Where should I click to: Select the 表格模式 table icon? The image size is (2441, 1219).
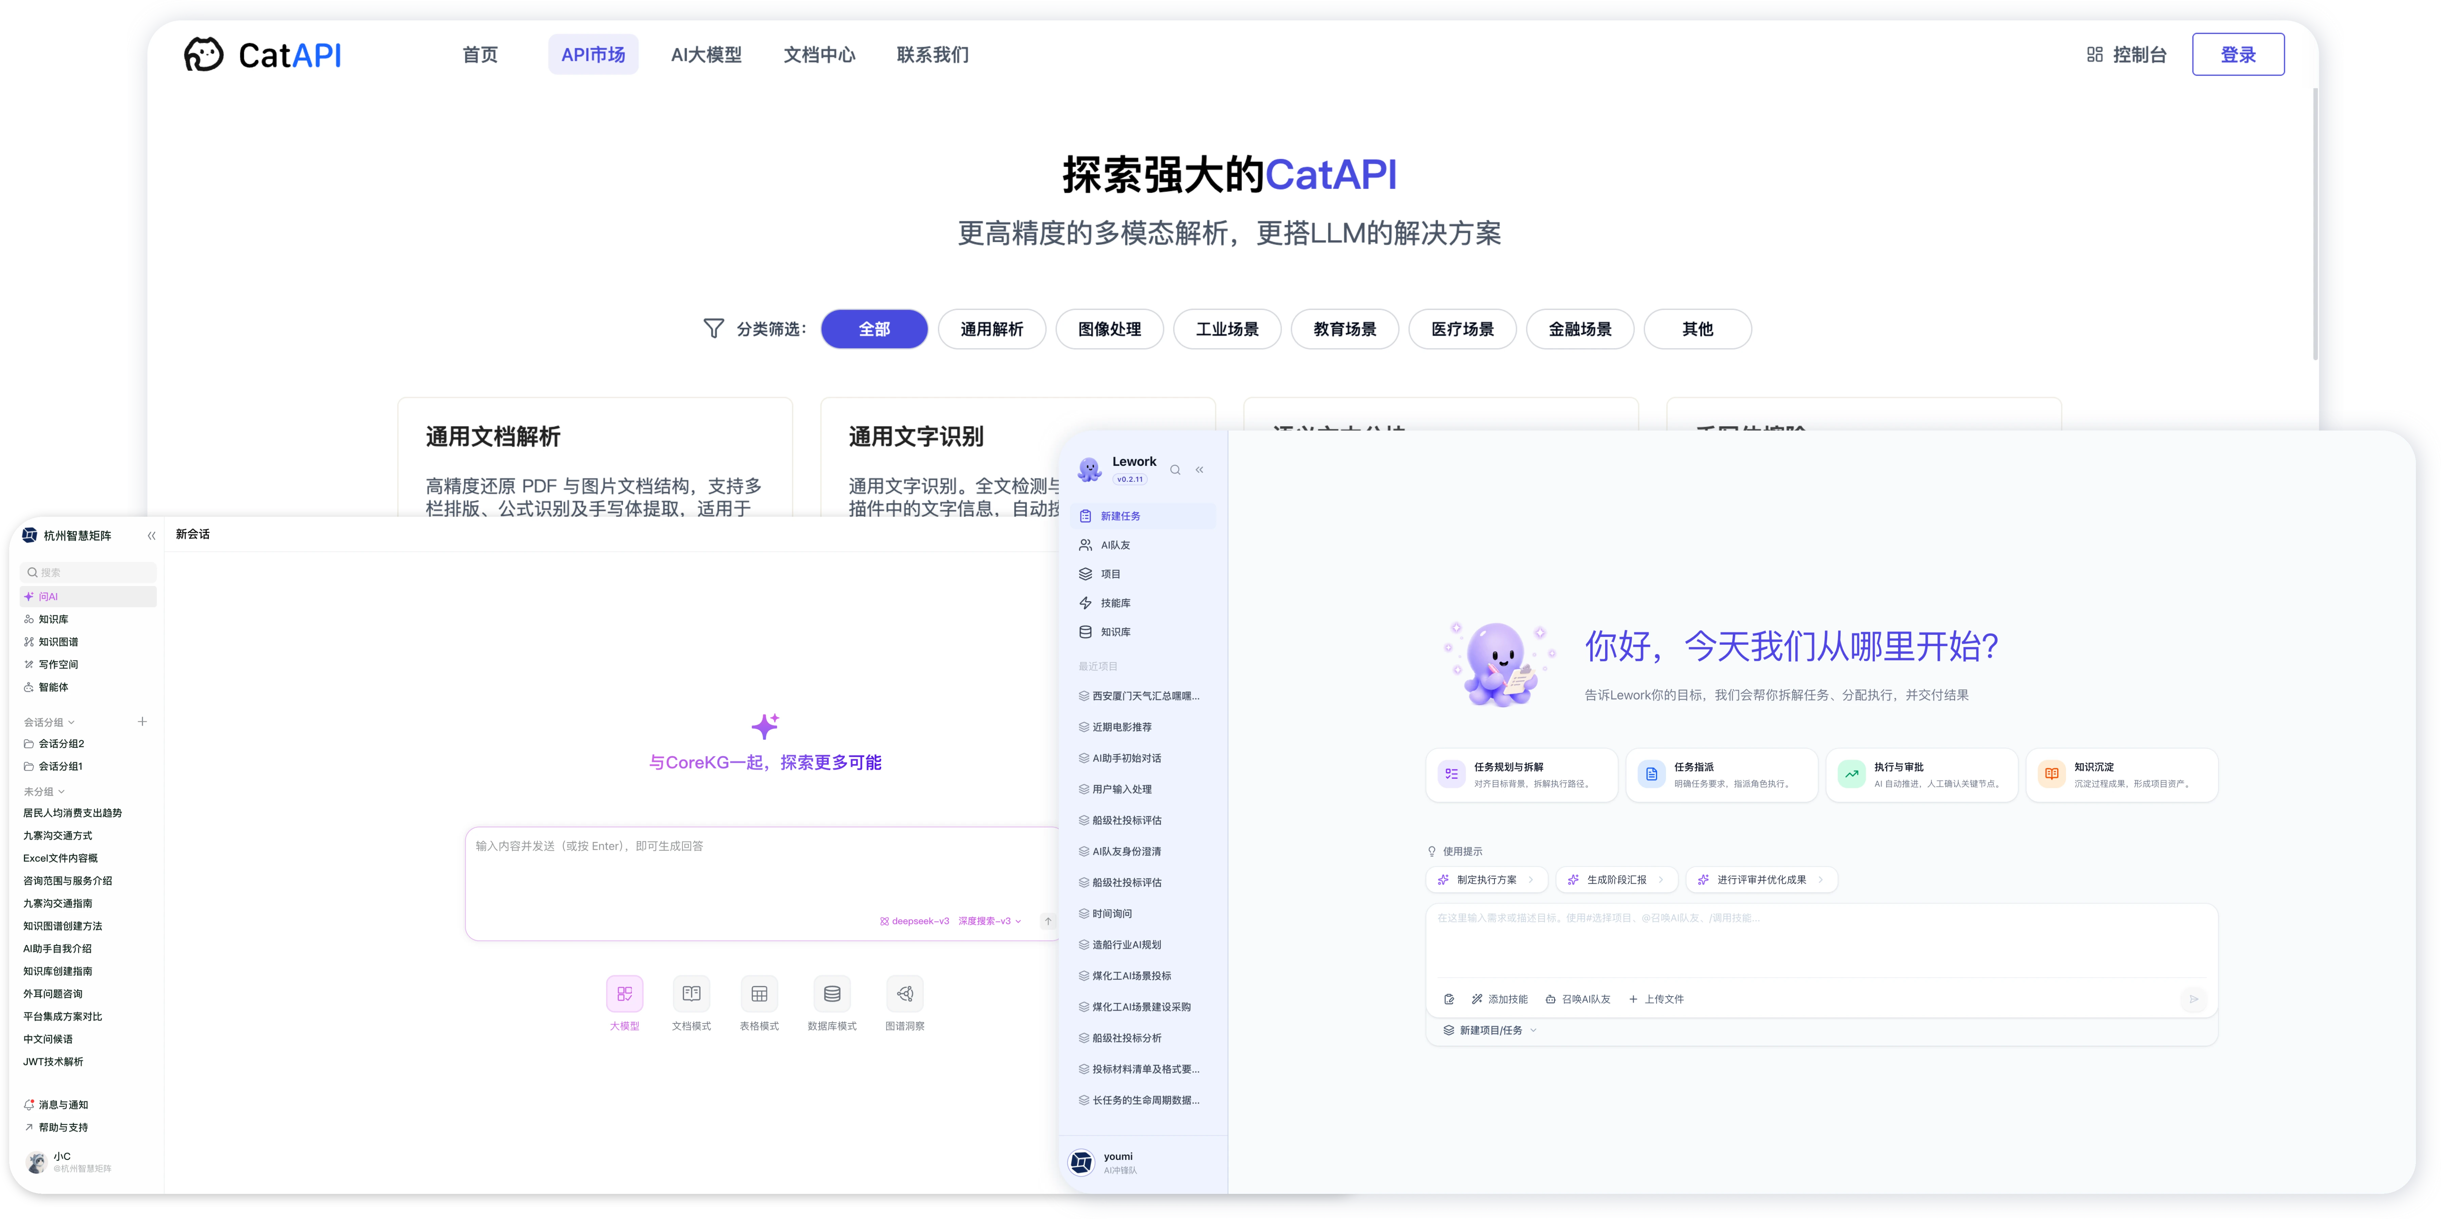[759, 994]
